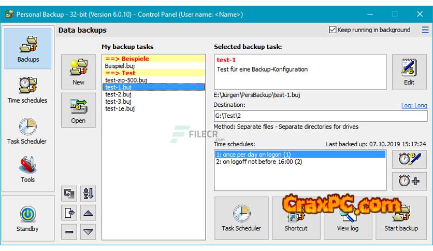
Task: Click the ==> Beispiele group header
Action: (x=153, y=59)
